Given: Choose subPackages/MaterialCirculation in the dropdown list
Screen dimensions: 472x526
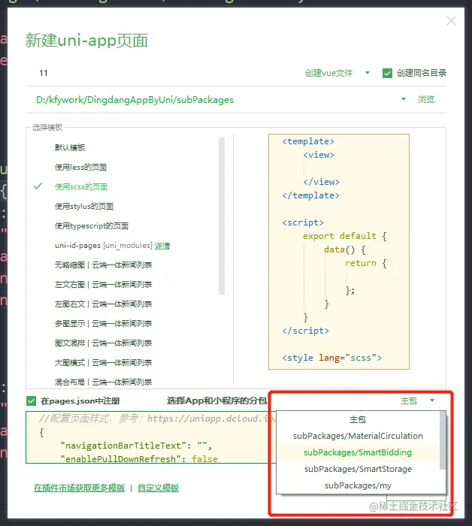Looking at the screenshot, I should tap(358, 436).
